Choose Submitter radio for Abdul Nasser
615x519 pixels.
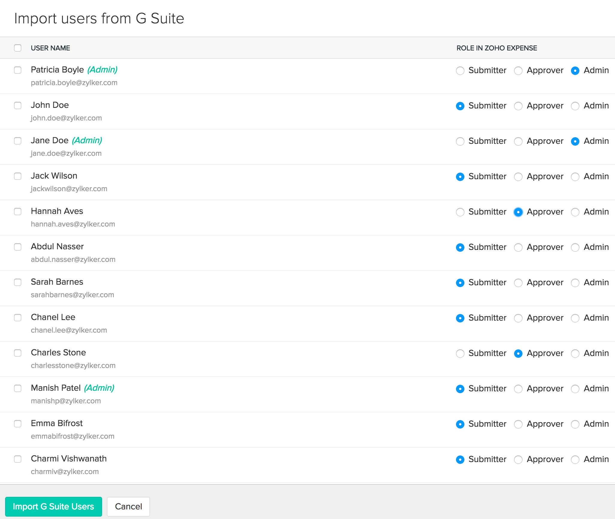[x=460, y=248]
